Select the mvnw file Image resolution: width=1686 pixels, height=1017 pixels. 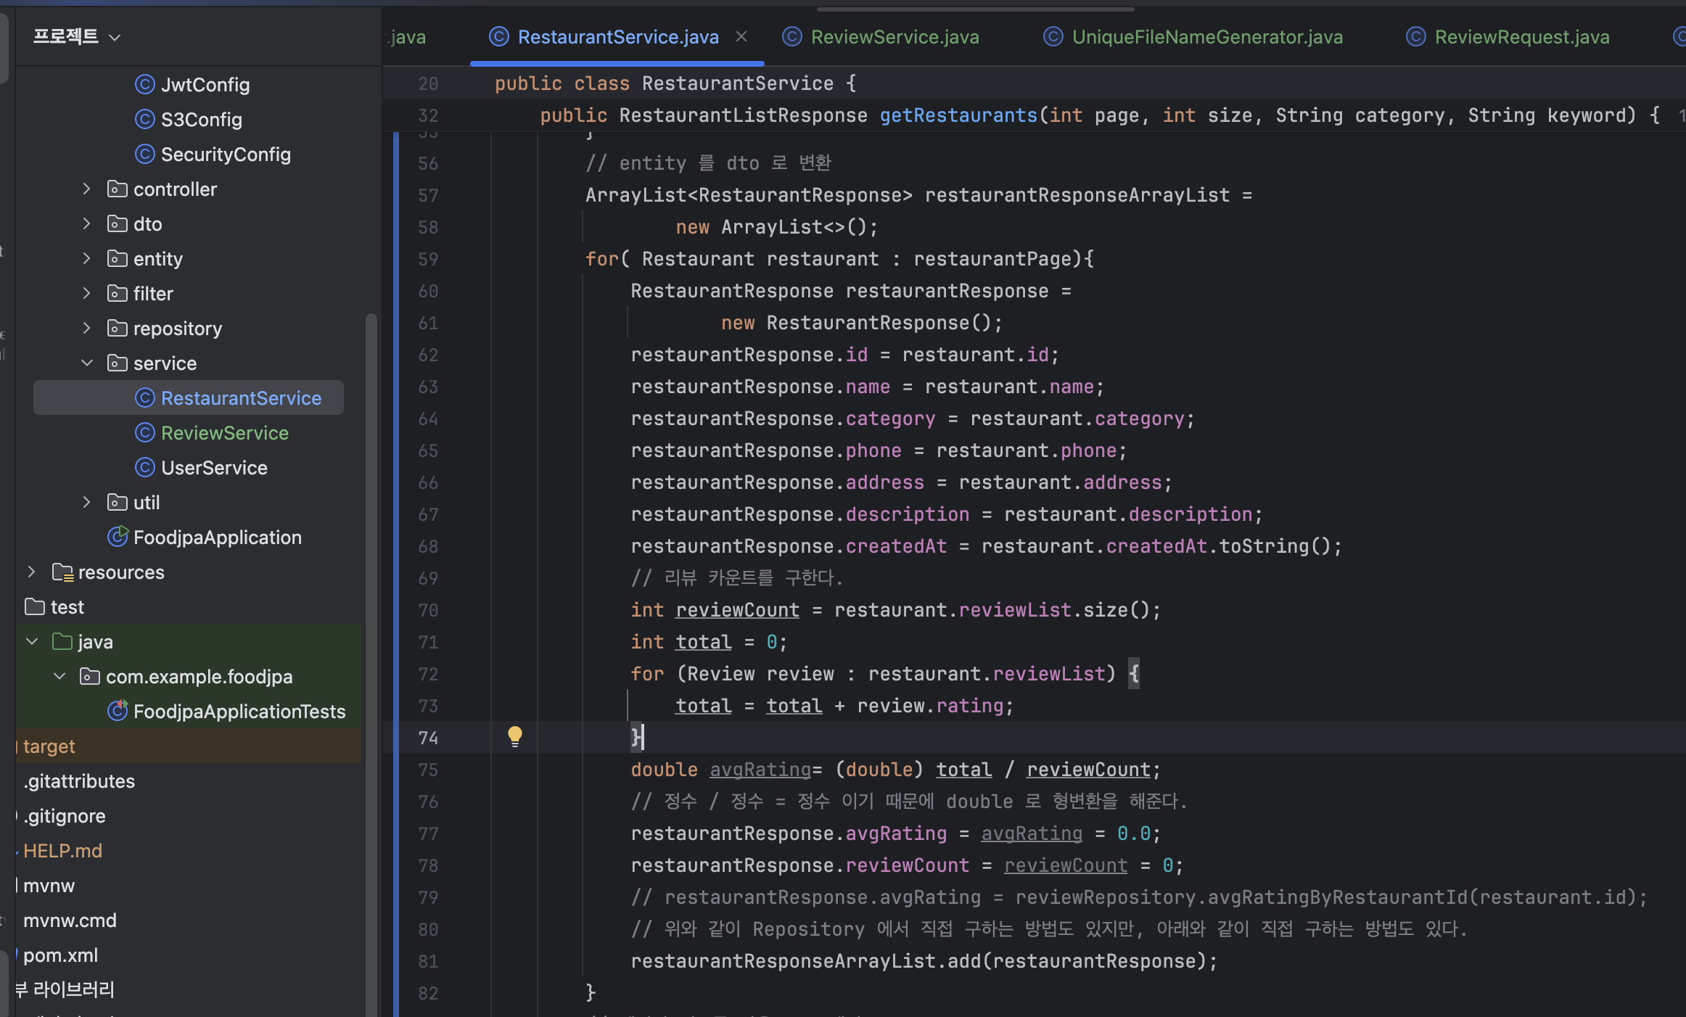49,886
